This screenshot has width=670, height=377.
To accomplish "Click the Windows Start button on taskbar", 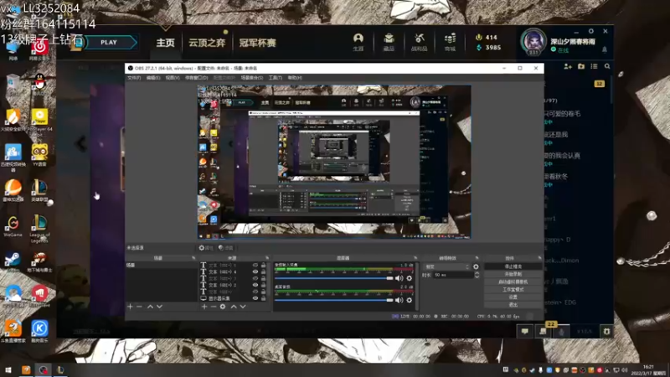I will click(x=8, y=369).
